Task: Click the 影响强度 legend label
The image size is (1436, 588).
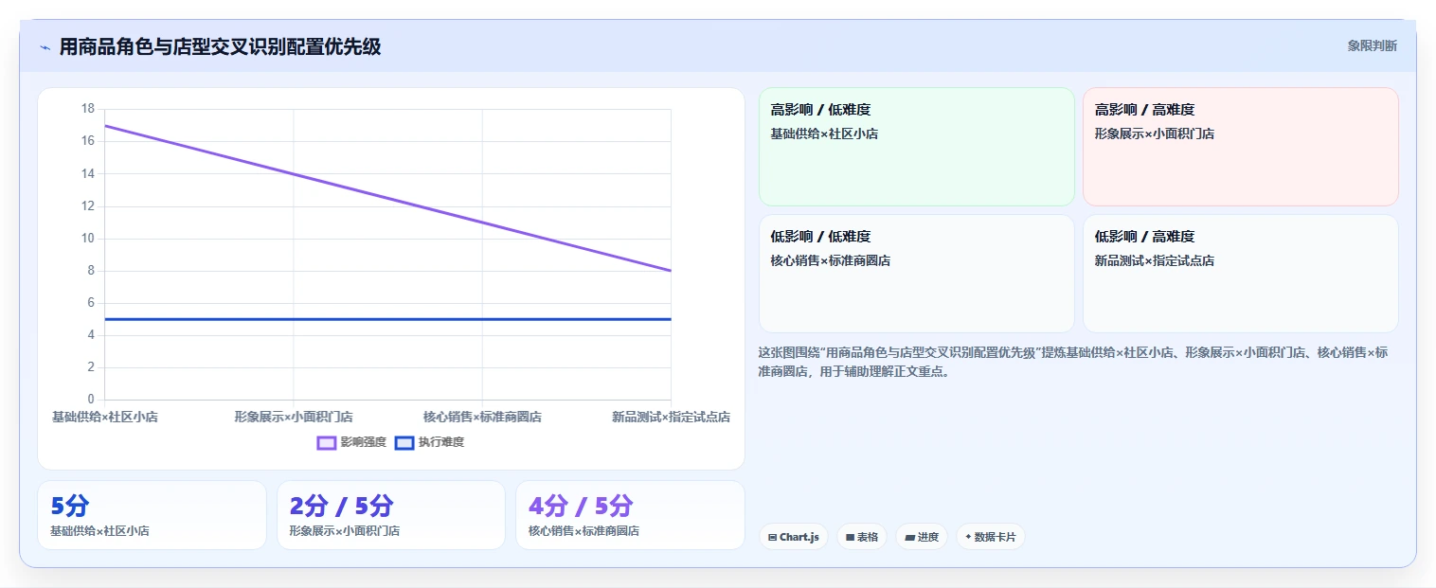Action: pyautogui.click(x=364, y=442)
